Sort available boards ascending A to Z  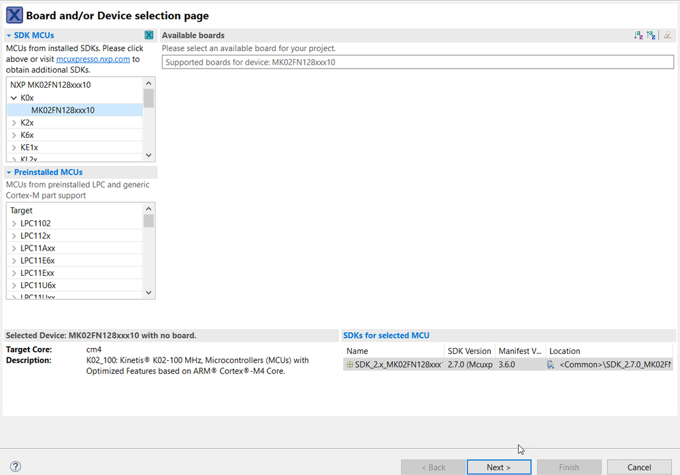point(638,35)
